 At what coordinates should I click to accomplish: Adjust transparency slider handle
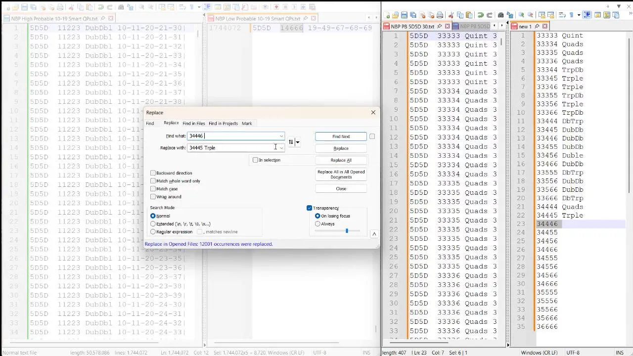tap(347, 231)
